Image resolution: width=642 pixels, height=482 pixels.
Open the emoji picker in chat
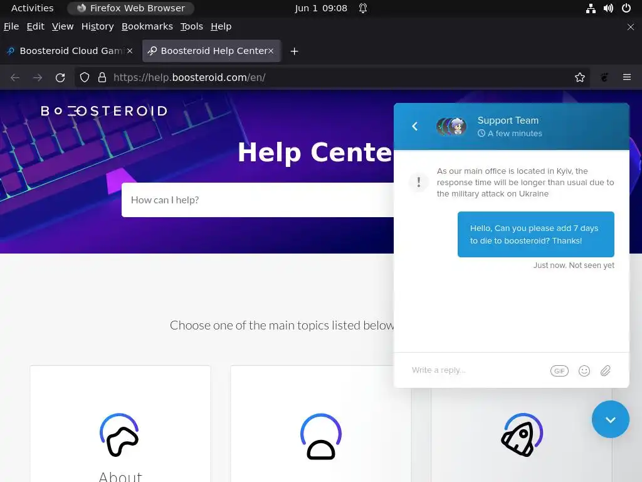[x=584, y=370]
